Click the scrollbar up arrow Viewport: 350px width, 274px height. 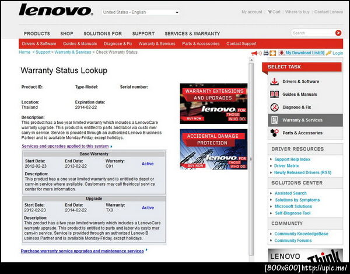(251, 60)
